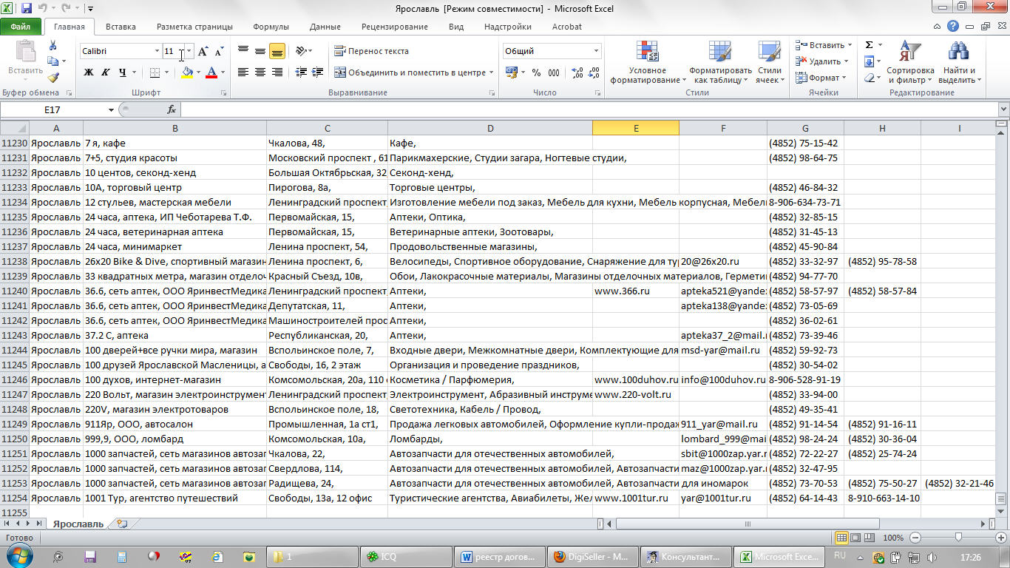Click Удалить cells button

821,61
